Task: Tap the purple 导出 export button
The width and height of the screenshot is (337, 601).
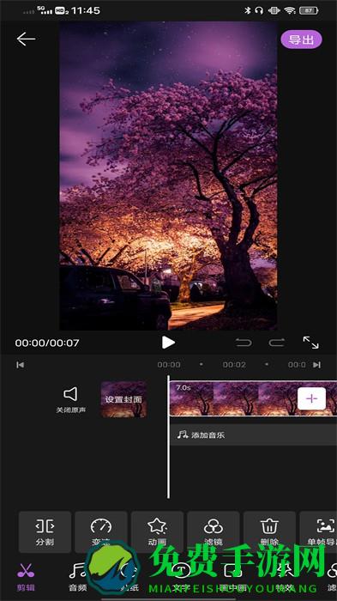Action: click(301, 39)
